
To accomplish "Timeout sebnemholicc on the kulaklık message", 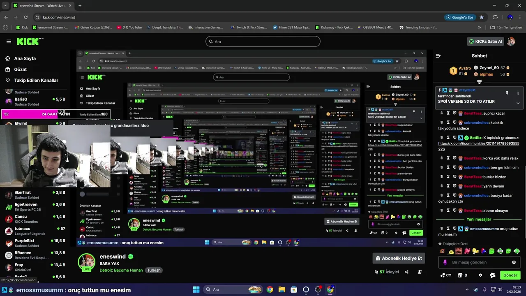I will coord(448,123).
